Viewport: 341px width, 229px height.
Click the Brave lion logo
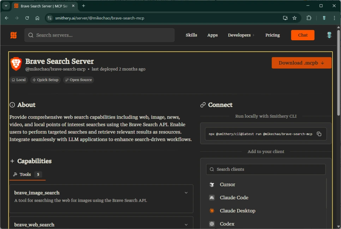coord(16,64)
